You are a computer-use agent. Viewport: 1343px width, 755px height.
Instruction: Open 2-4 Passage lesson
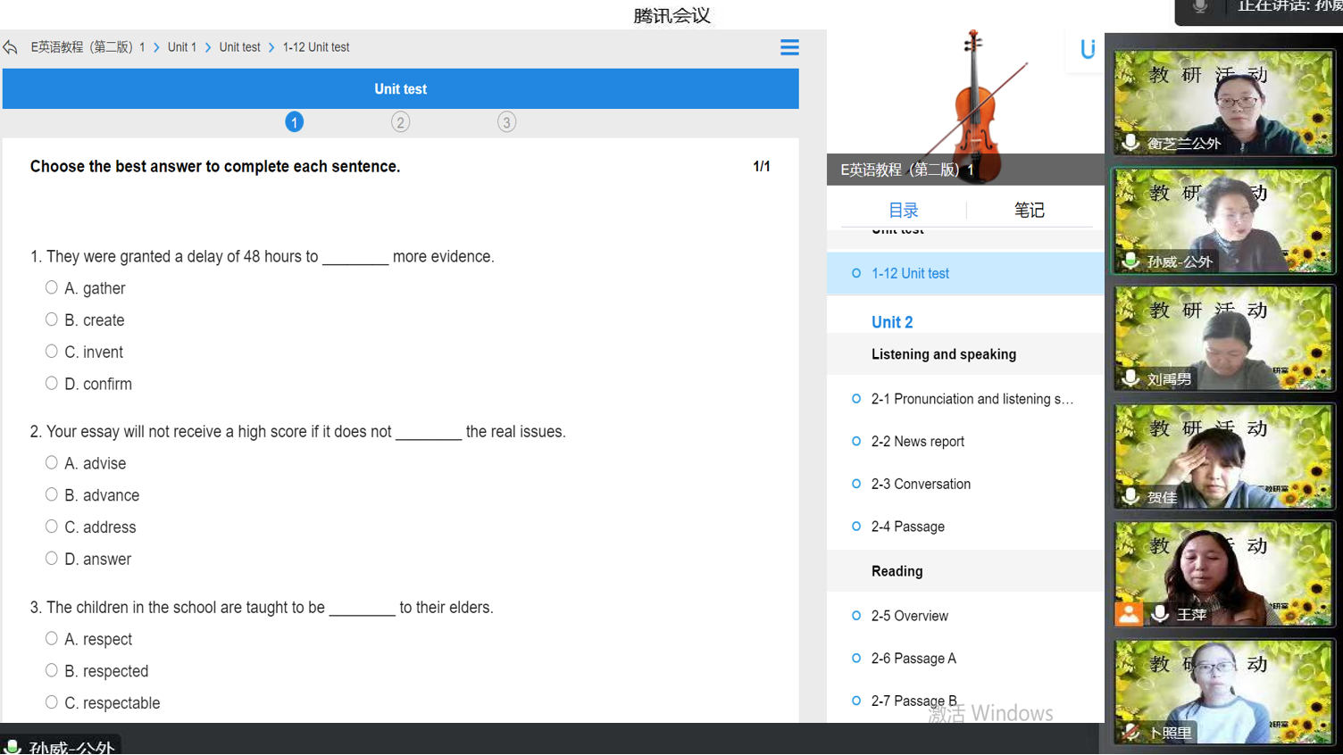(x=907, y=527)
